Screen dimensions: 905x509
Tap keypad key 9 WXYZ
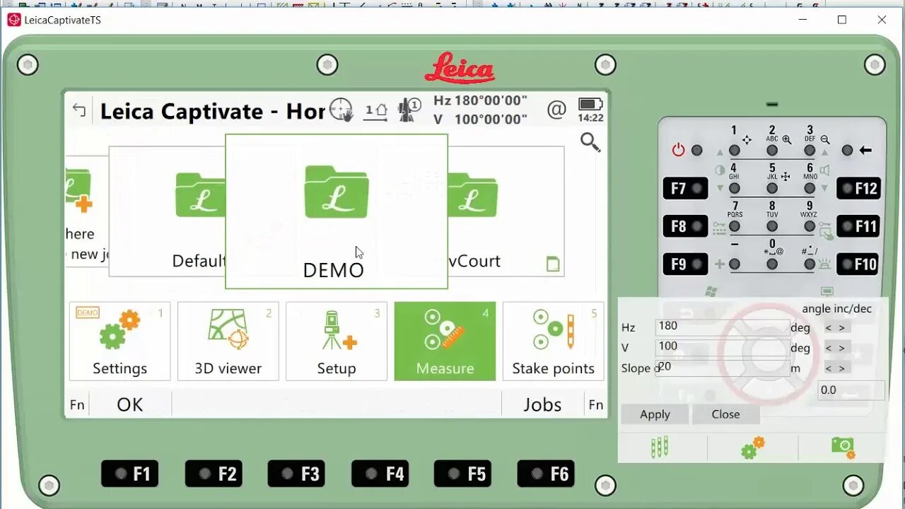810,226
